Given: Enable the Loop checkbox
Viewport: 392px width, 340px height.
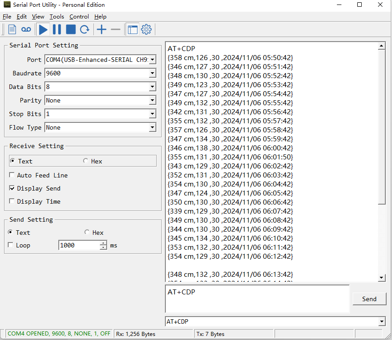Looking at the screenshot, I should 10,245.
